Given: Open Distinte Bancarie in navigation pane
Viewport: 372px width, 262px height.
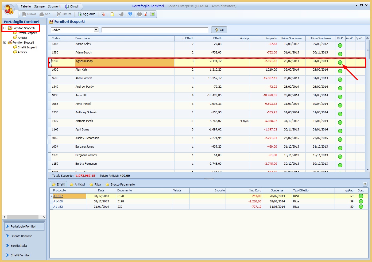Looking at the screenshot, I should point(21,236).
